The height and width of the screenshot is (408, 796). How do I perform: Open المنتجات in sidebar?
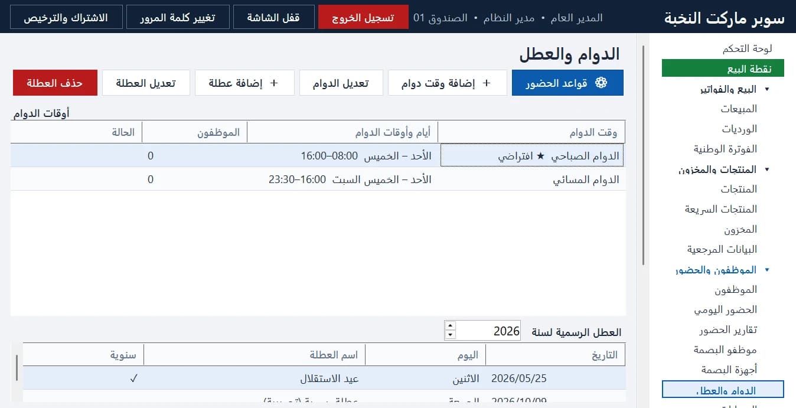tap(739, 189)
